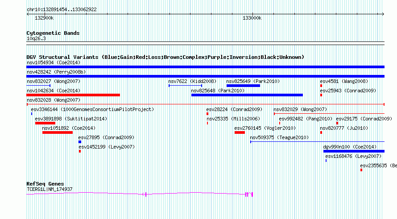Click the blue bar under nsv428242
Viewport: 397px width, 219px height.
(205, 76)
